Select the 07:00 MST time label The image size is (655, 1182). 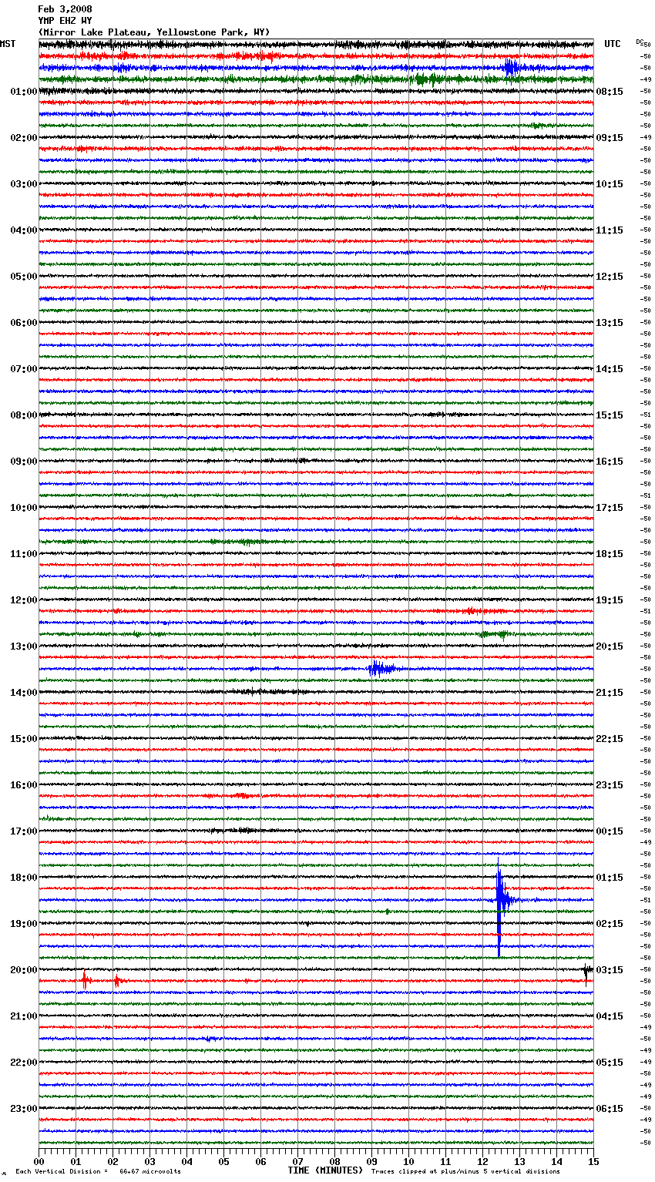point(24,369)
